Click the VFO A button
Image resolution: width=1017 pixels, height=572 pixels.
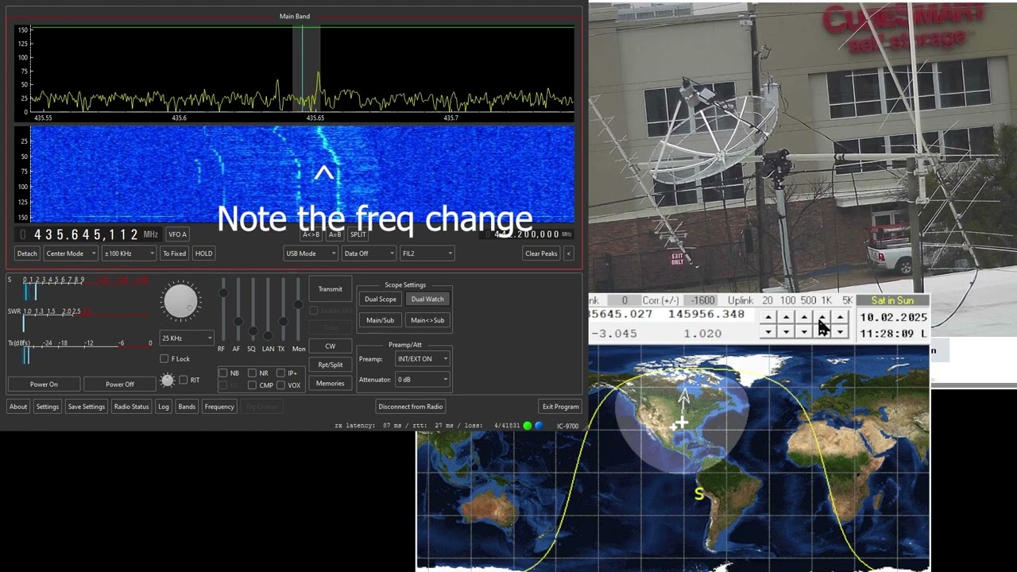(x=177, y=234)
